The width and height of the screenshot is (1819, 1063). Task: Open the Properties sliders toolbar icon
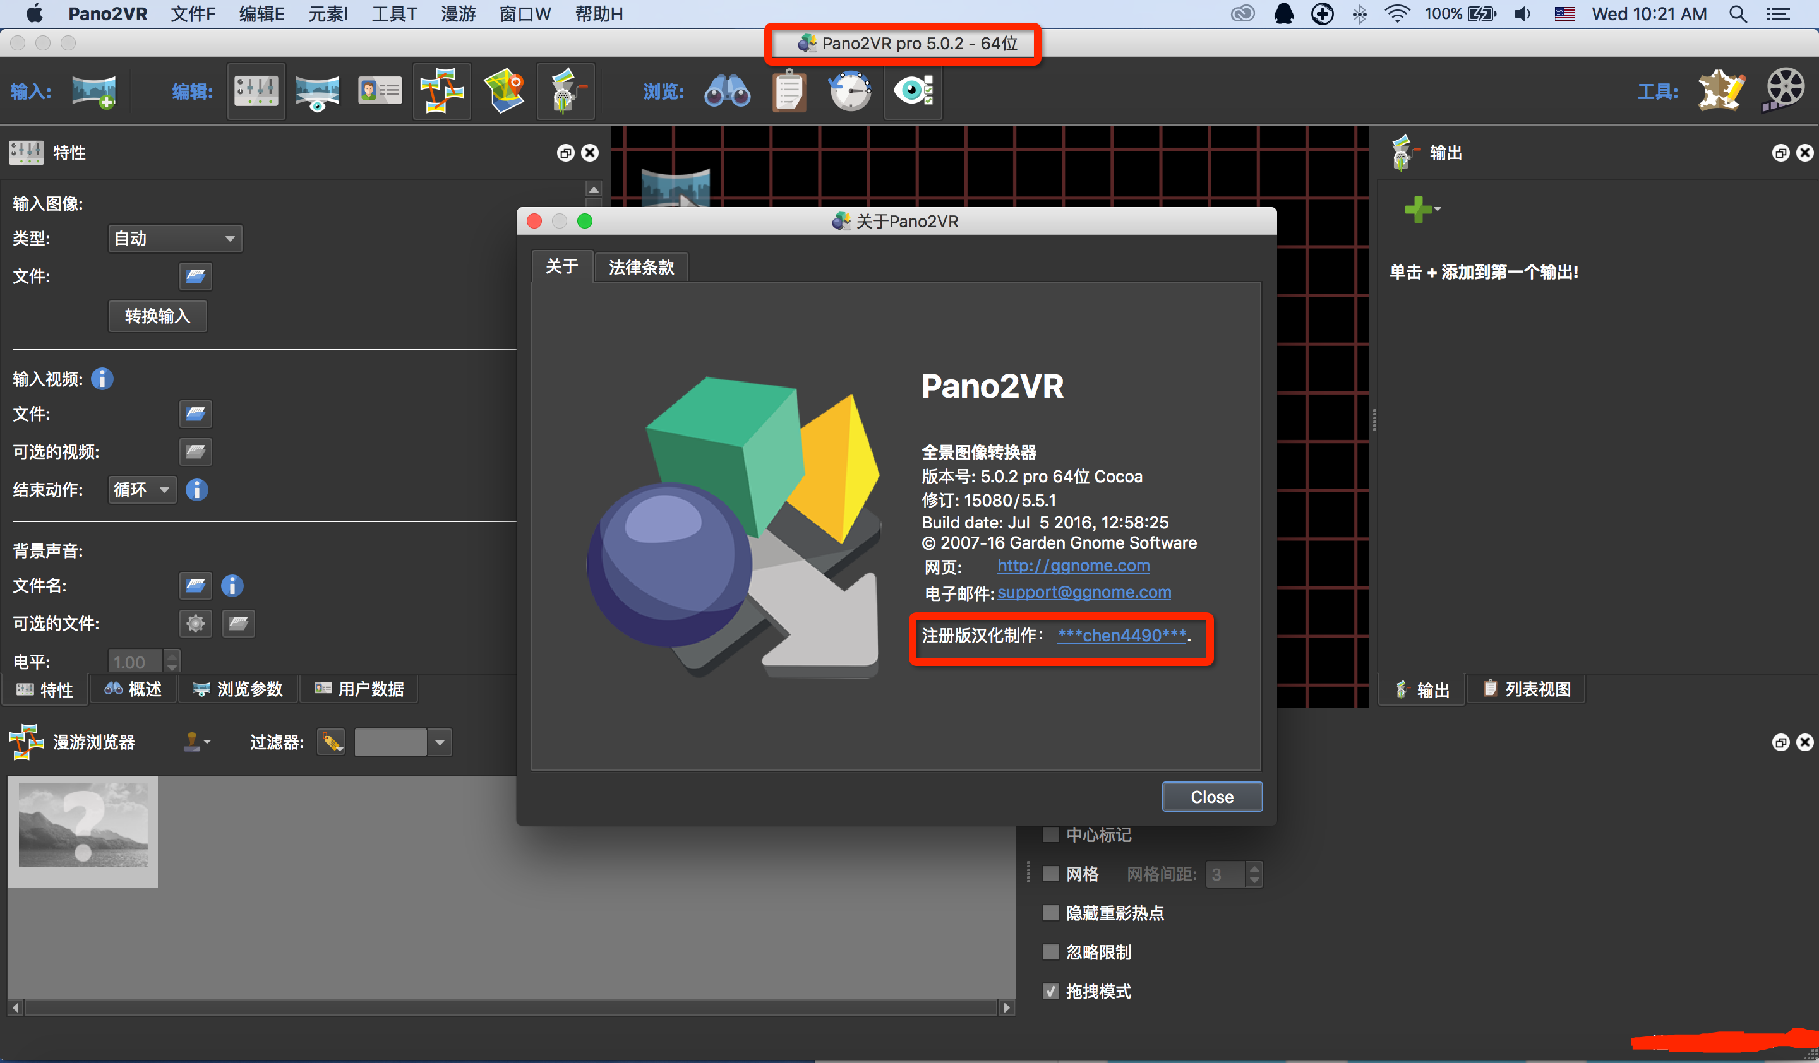click(256, 92)
